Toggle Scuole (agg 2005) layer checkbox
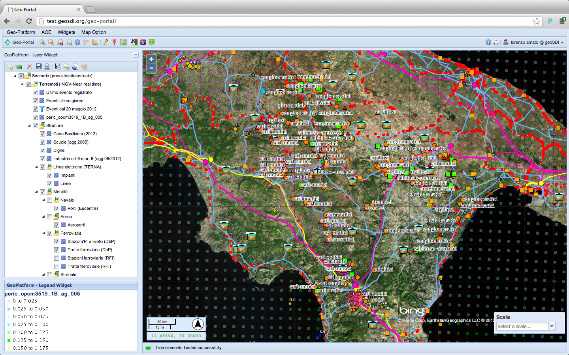The height and width of the screenshot is (355, 569). (x=42, y=142)
